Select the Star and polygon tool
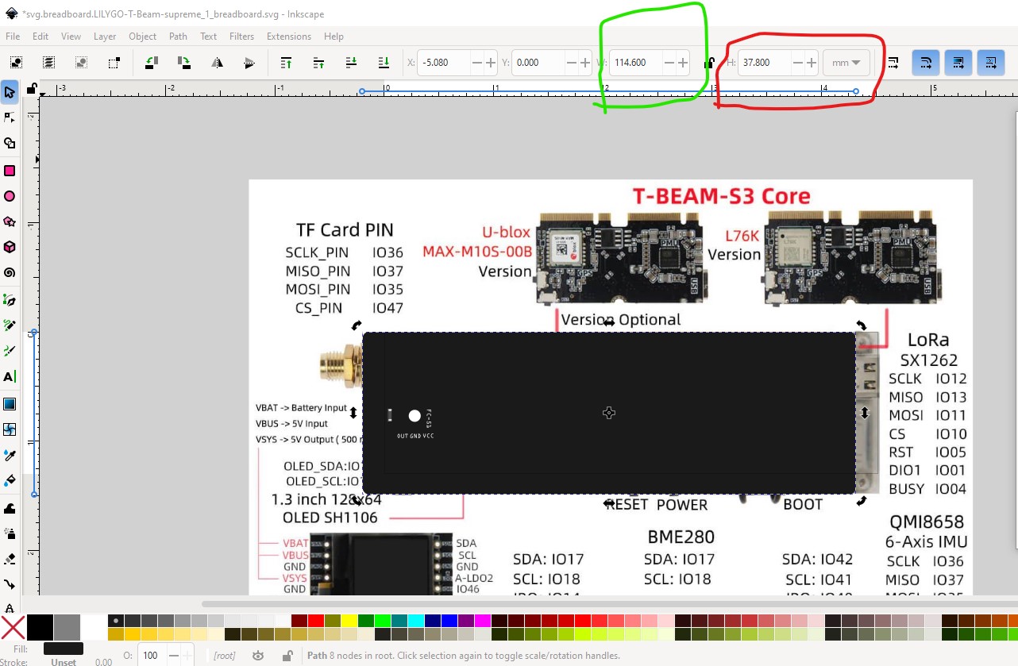This screenshot has height=666, width=1018. 10,221
